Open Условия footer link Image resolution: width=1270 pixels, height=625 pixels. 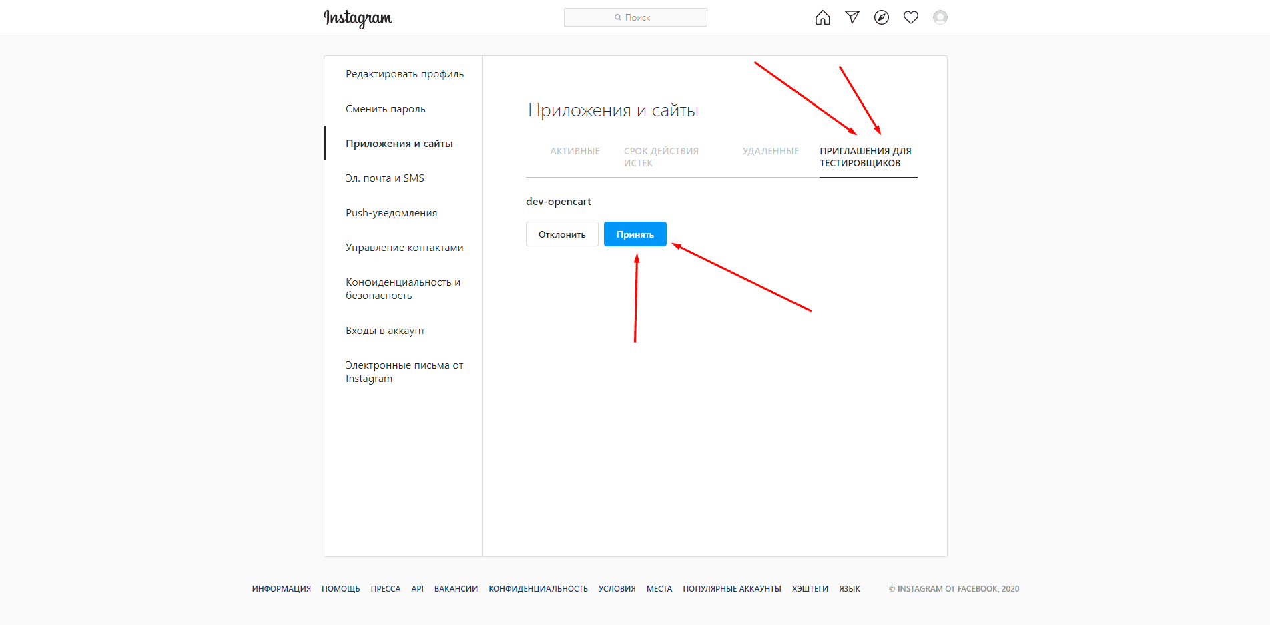617,589
